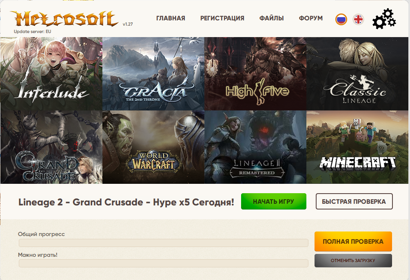Select the Minecraft game tile

point(357,147)
